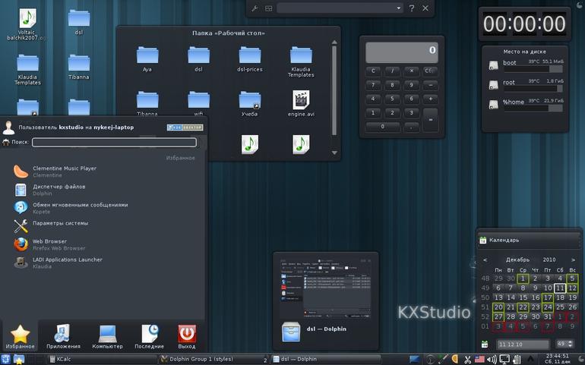Image resolution: width=585 pixels, height=365 pixels.
Task: Switch to Компьютер tab in launcher
Action: pyautogui.click(x=107, y=337)
